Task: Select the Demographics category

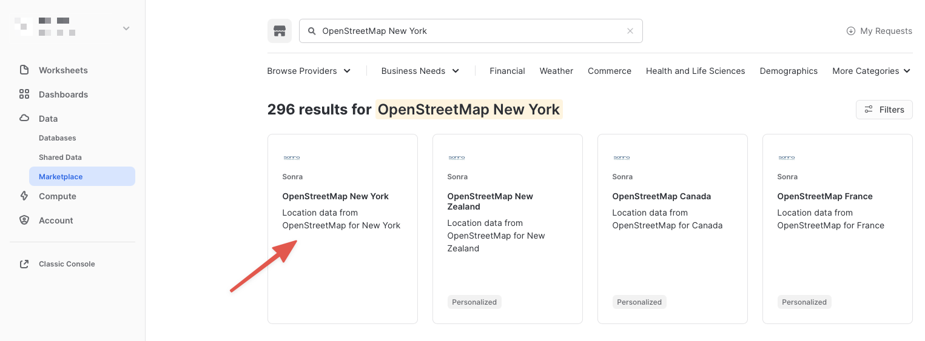Action: tap(789, 71)
